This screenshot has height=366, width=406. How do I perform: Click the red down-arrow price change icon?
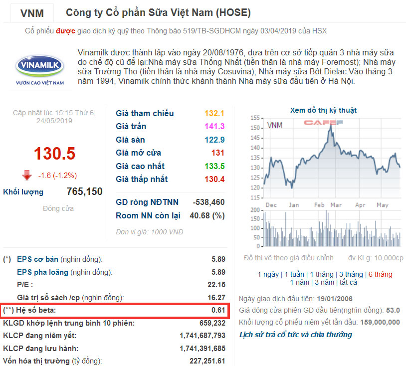(x=26, y=175)
